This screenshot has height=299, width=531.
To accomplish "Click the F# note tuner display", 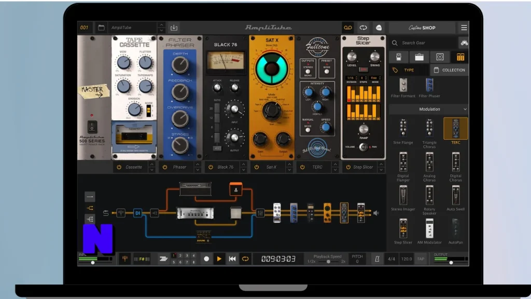I will point(142,259).
